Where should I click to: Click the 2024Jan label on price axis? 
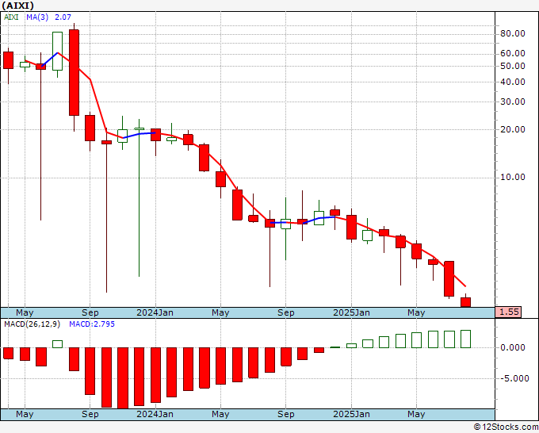point(155,312)
